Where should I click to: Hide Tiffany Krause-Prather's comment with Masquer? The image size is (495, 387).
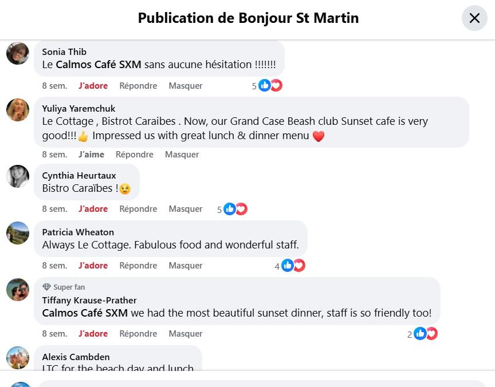186,334
